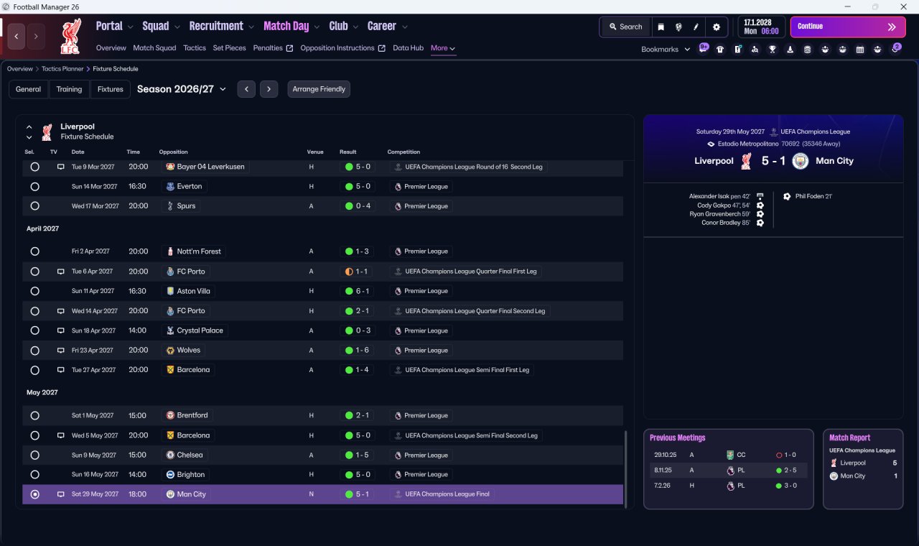Select the Crystal Palace fixture radio button
The height and width of the screenshot is (546, 919).
coord(34,330)
